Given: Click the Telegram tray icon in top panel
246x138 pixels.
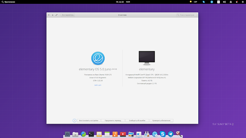Looking at the screenshot, I should [212, 2].
